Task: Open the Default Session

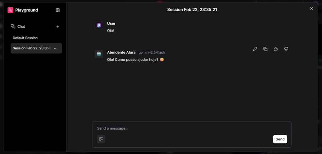Action: [25, 38]
